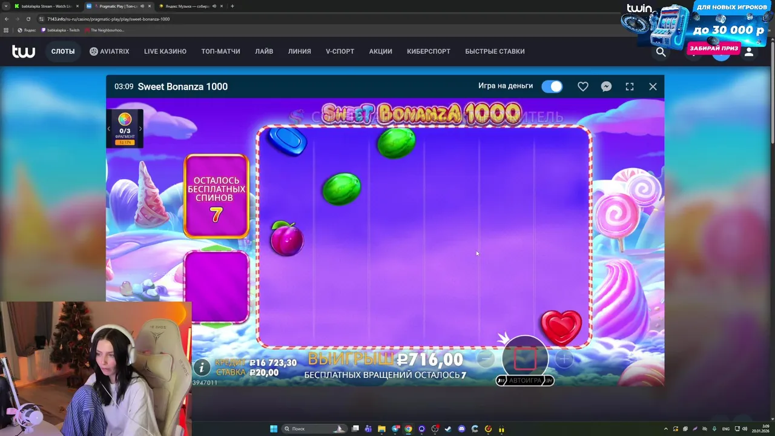This screenshot has width=775, height=436.
Task: Open the Windows Start menu
Action: point(274,429)
